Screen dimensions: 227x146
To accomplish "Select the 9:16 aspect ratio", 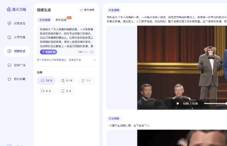I will coord(66,81).
